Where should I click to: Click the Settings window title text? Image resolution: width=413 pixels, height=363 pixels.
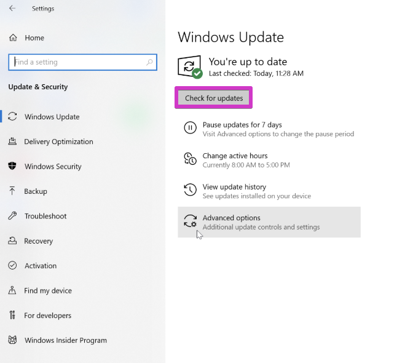(x=43, y=9)
